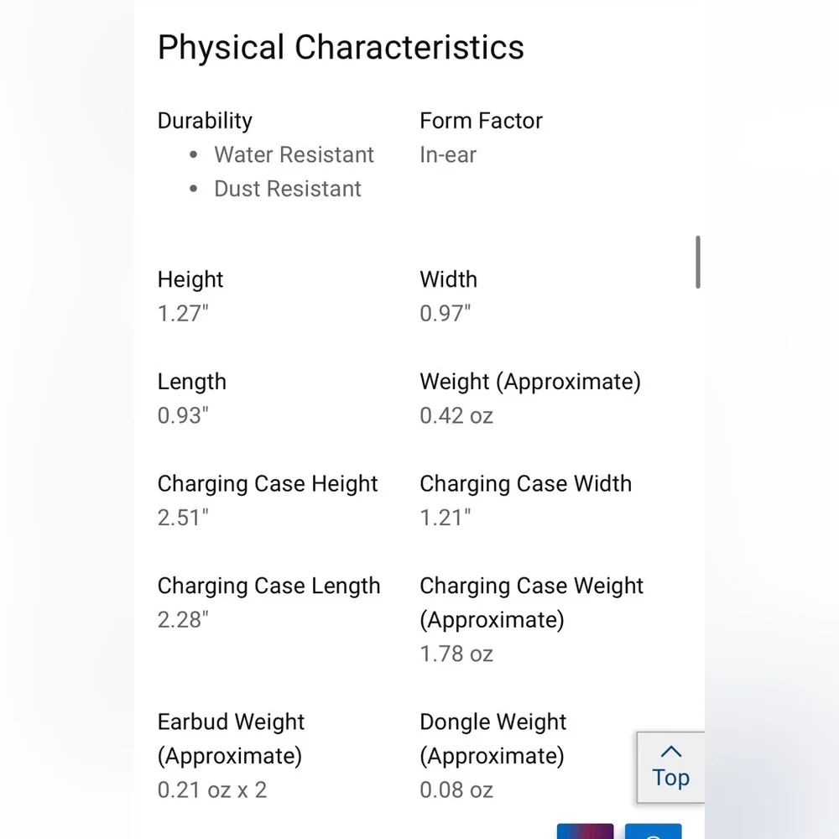Click the vertical scrollbar thumb
This screenshot has height=839, width=839.
pyautogui.click(x=698, y=262)
